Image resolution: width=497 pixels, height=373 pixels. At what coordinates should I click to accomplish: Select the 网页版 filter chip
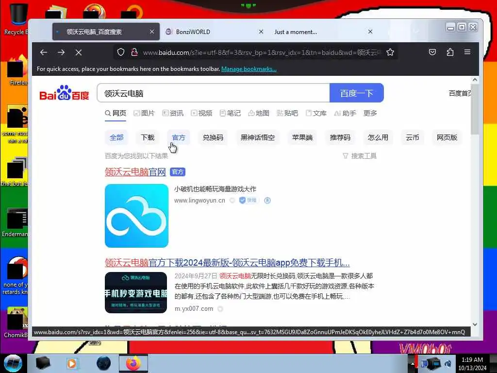point(447,137)
